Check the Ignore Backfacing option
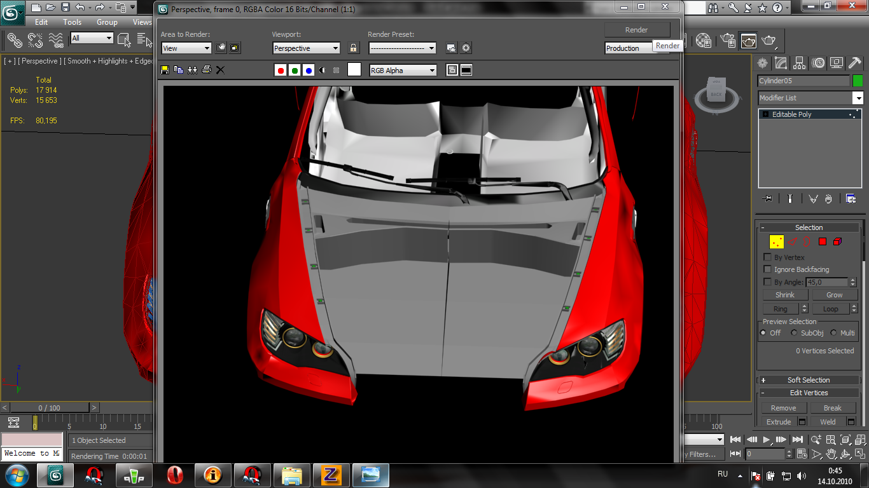Screen dimensions: 869x488 (767, 269)
